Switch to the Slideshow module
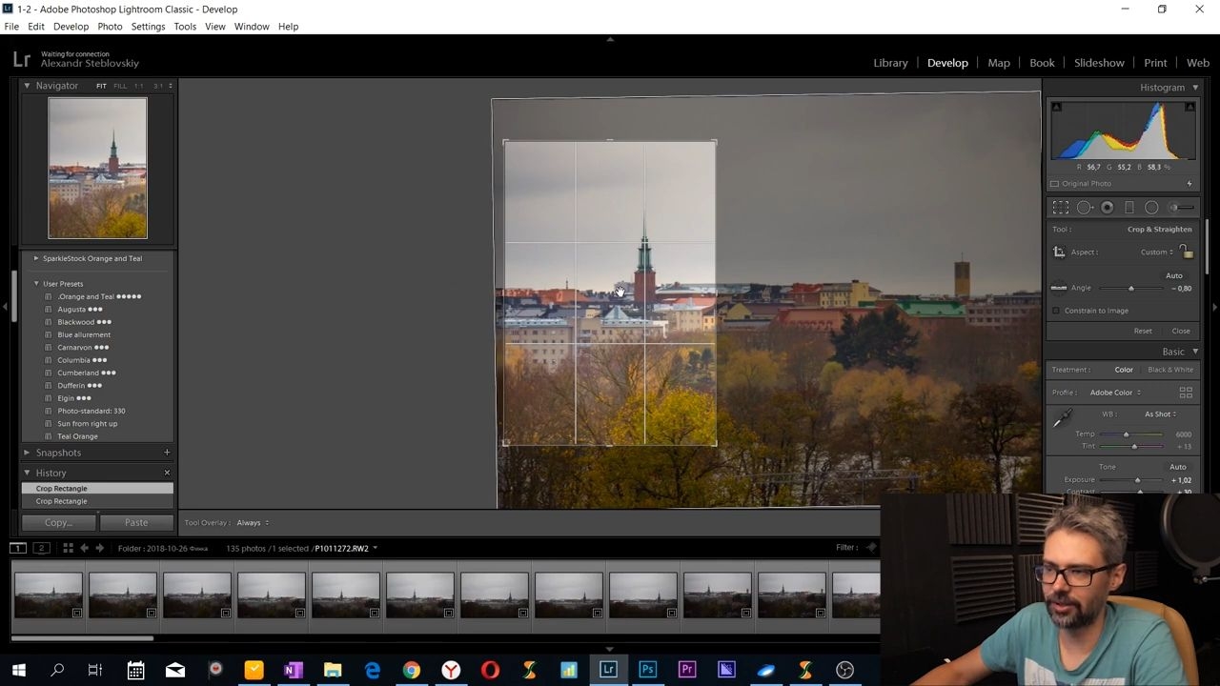Viewport: 1220px width, 686px height. pyautogui.click(x=1099, y=63)
